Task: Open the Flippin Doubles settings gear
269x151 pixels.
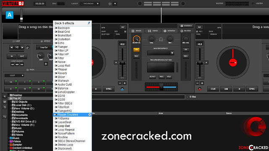Action: (90, 115)
